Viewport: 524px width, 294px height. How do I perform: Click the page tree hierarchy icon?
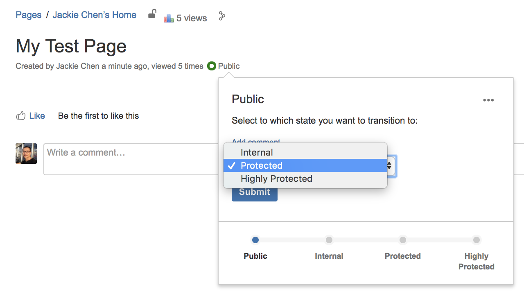(x=222, y=16)
